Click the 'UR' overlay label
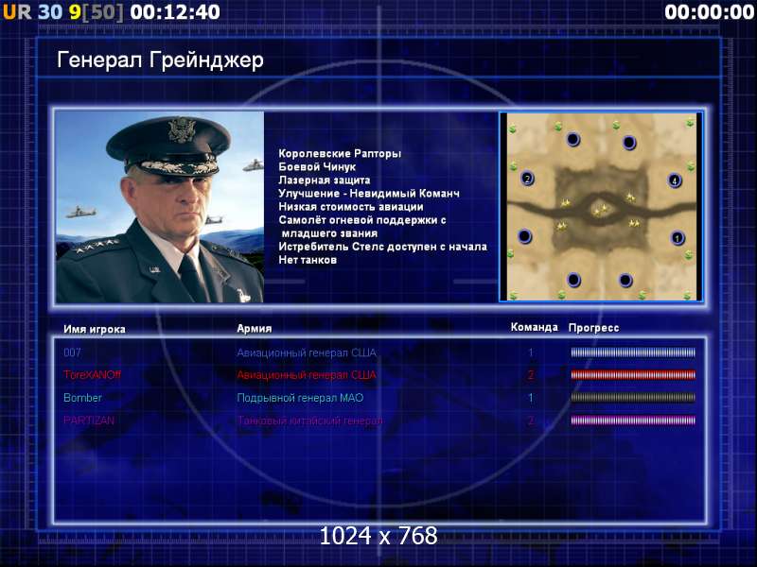Screen dimensions: 757x567 17,12
